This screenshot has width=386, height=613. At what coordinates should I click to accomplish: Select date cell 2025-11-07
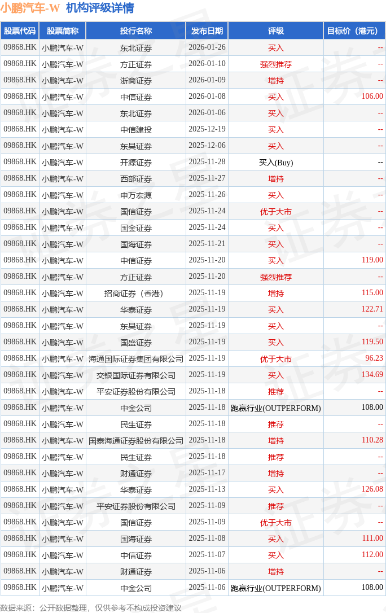(207, 555)
